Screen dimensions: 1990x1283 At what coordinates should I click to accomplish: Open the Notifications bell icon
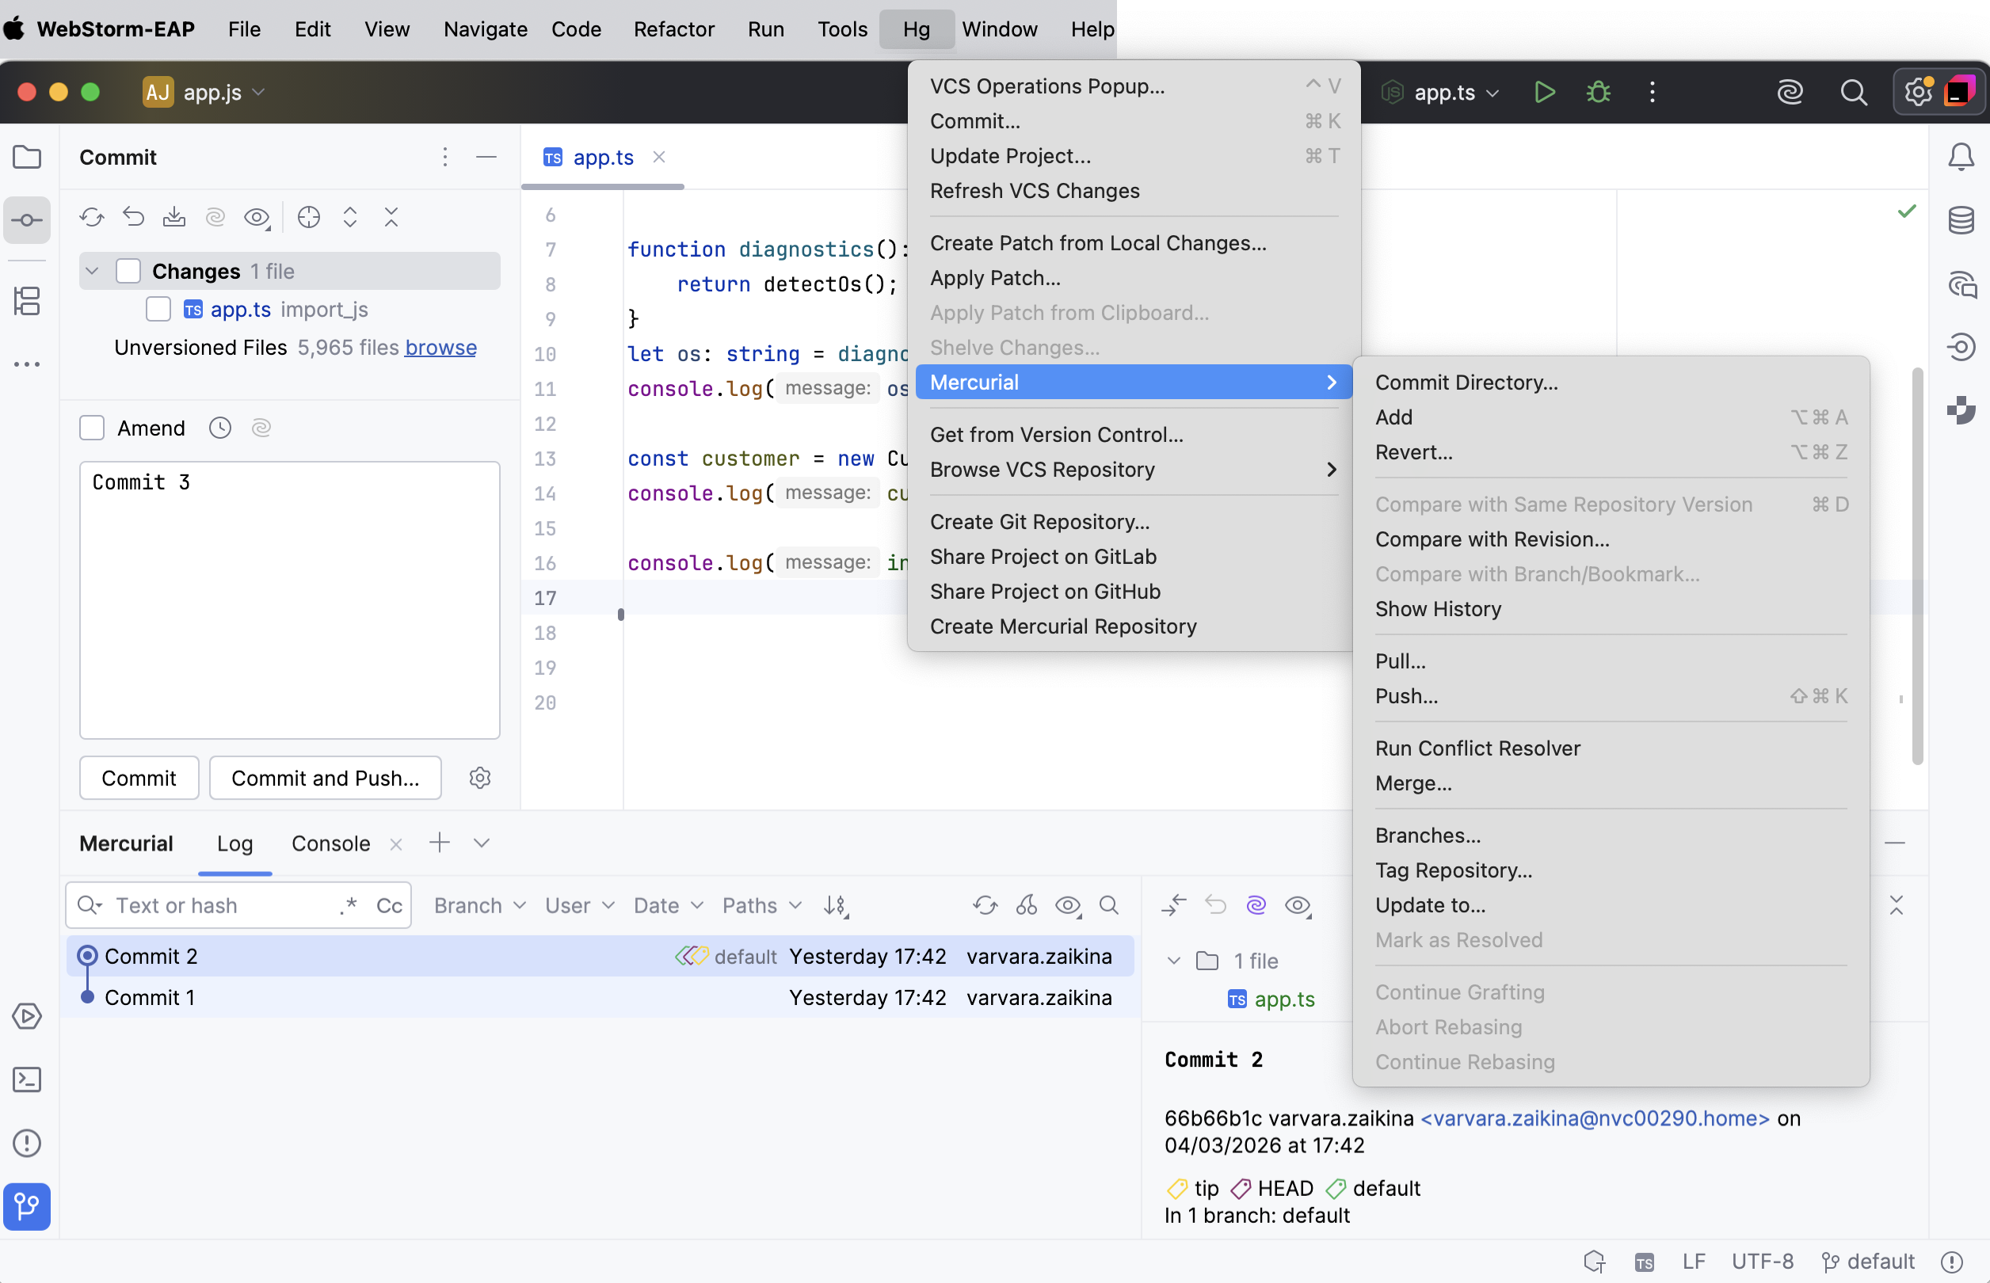pos(1961,157)
